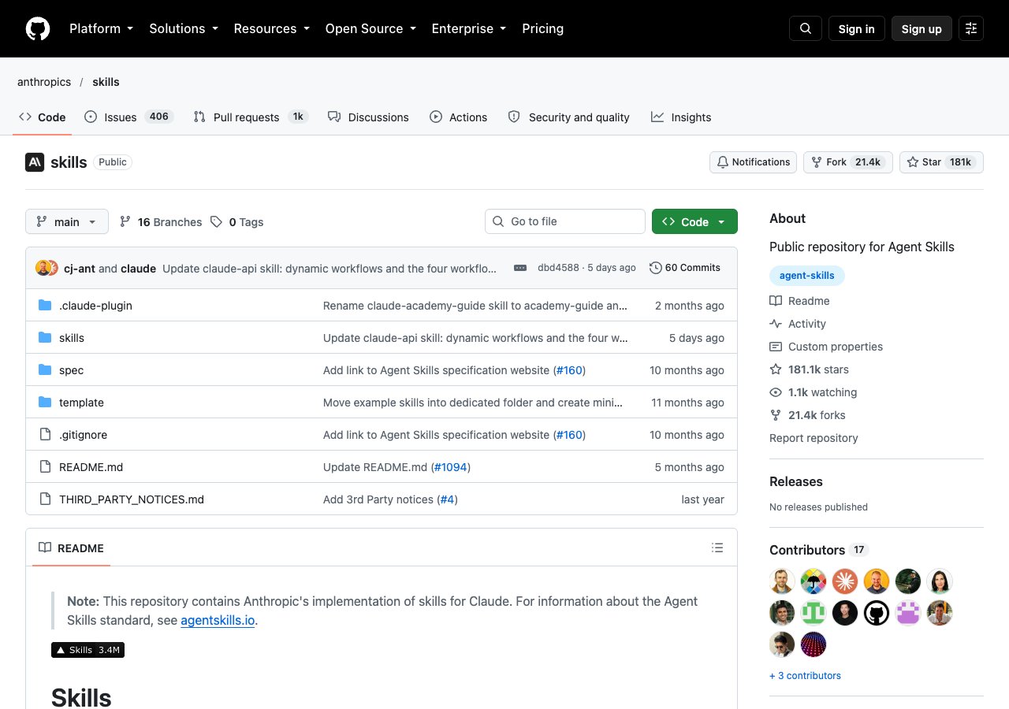This screenshot has width=1009, height=709.
Task: Click the cj-ant author avatar
Action: pyautogui.click(x=43, y=268)
